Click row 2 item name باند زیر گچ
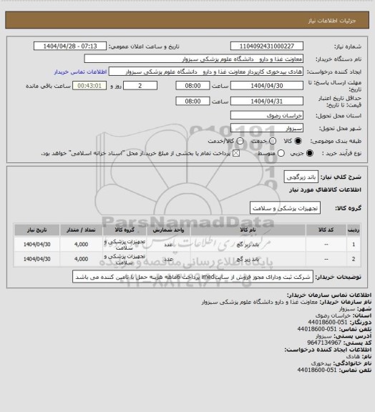This screenshot has width=375, height=412. point(248,260)
